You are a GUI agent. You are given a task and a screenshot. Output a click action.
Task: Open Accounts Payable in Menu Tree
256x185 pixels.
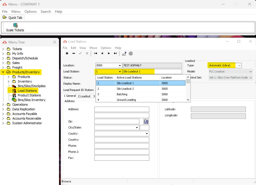tap(24, 114)
